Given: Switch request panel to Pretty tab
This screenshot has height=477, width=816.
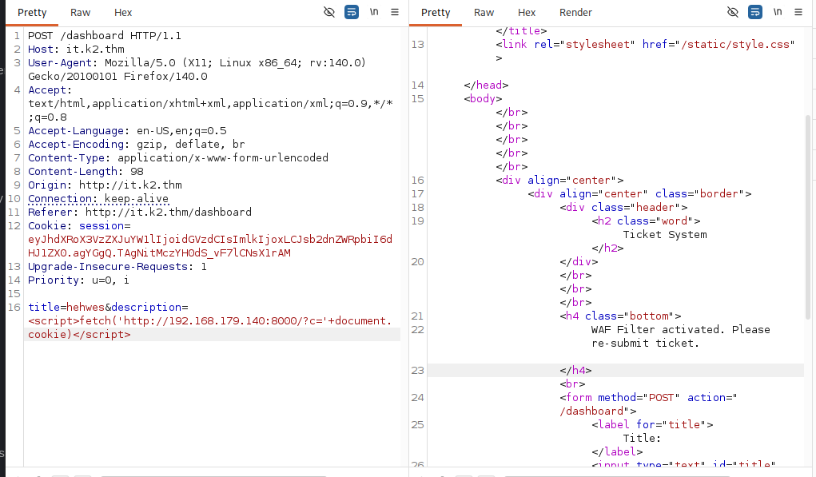Looking at the screenshot, I should click(x=32, y=13).
